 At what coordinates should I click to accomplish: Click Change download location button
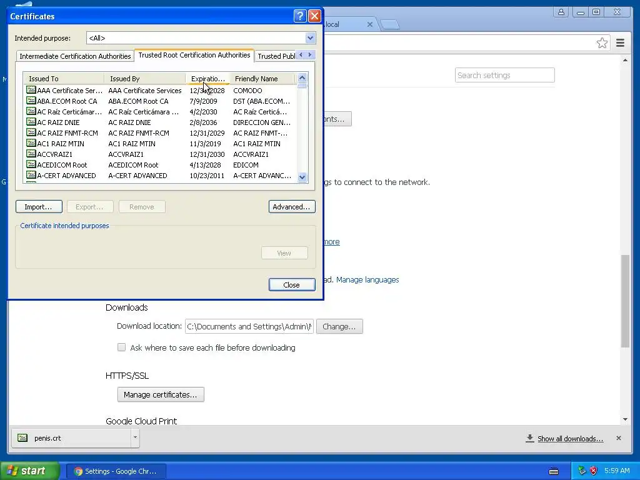[x=339, y=326]
